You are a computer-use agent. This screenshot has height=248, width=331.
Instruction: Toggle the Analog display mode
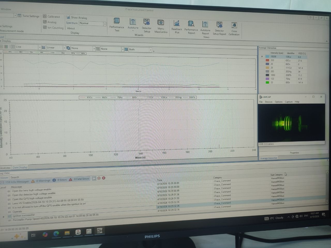click(x=49, y=22)
